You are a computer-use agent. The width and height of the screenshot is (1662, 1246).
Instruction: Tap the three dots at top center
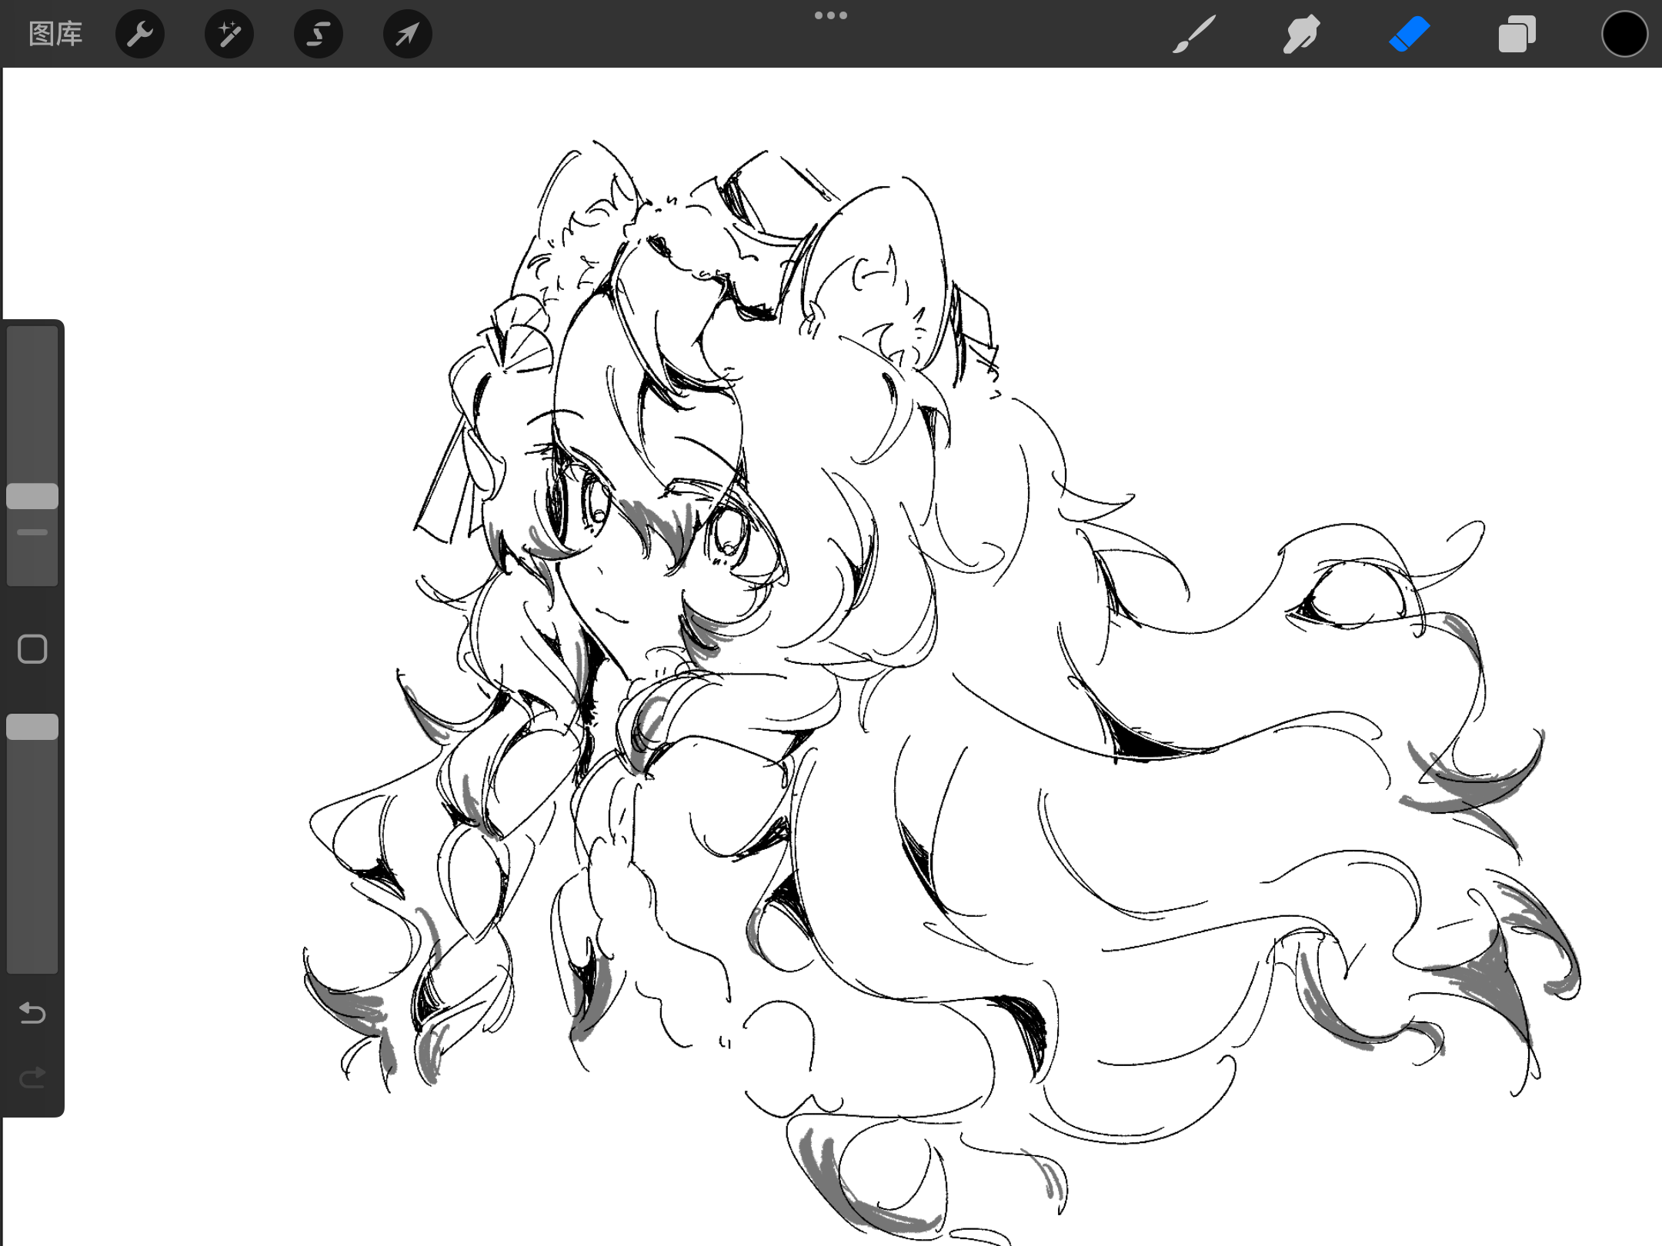[x=831, y=15]
